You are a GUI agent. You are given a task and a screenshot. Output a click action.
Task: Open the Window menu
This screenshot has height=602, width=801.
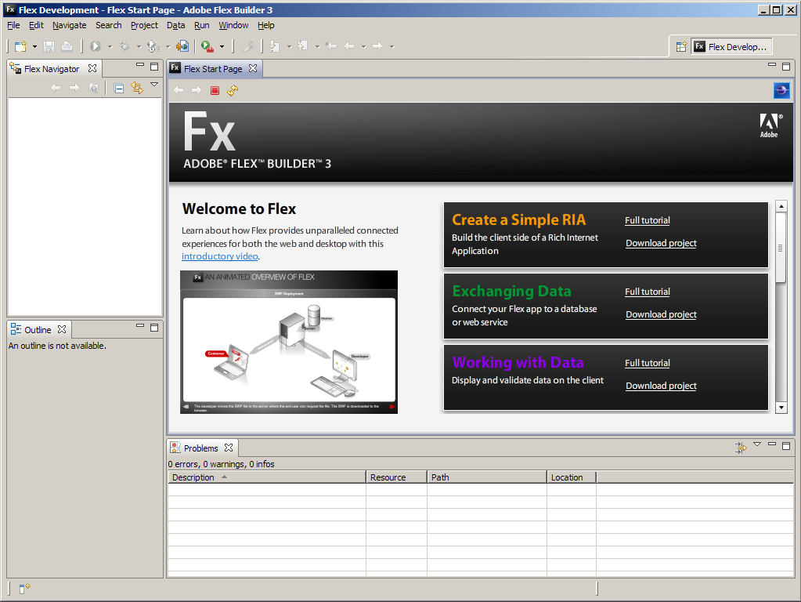coord(233,25)
